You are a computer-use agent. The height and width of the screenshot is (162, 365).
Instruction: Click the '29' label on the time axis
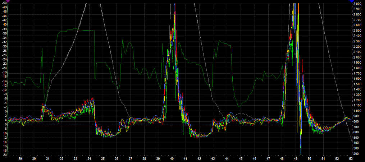(20, 158)
